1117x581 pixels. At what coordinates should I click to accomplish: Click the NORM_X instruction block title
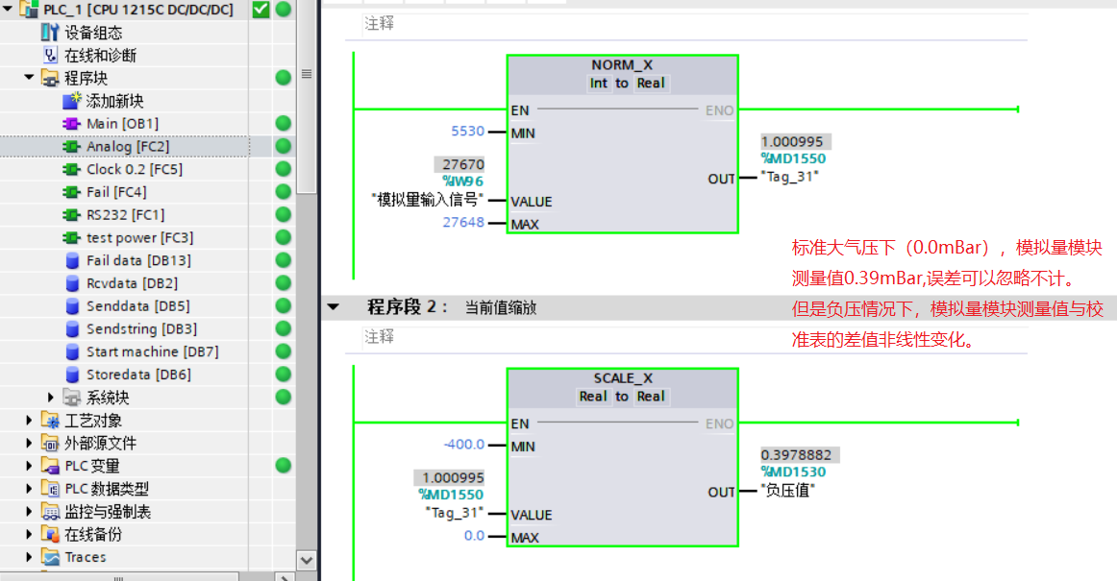622,65
